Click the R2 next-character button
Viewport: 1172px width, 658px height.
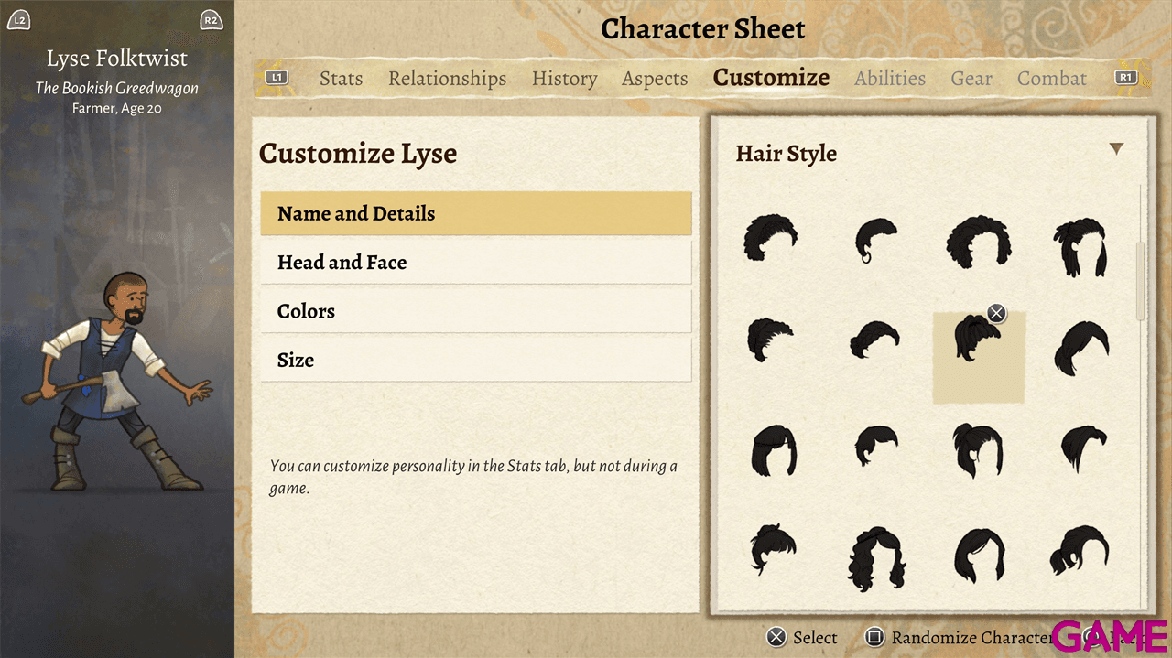(x=212, y=20)
